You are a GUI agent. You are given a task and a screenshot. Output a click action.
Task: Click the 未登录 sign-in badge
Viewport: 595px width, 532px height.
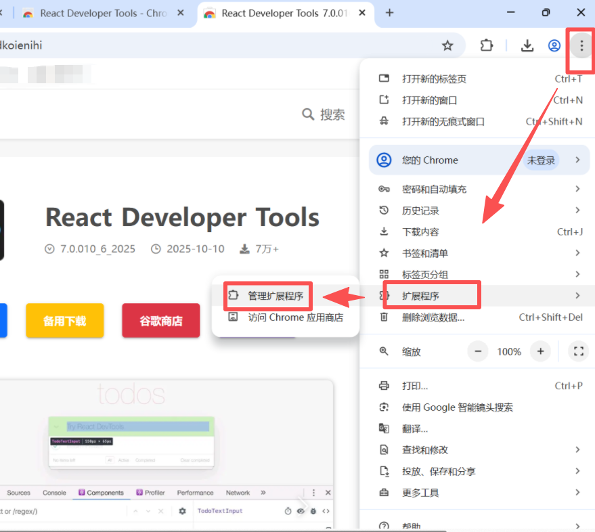coord(541,160)
